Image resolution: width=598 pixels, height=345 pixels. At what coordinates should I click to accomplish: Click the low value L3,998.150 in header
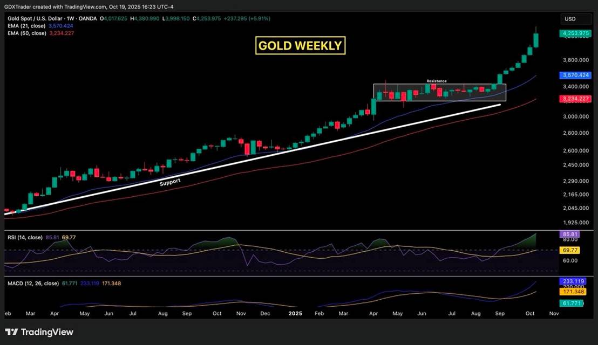point(175,18)
